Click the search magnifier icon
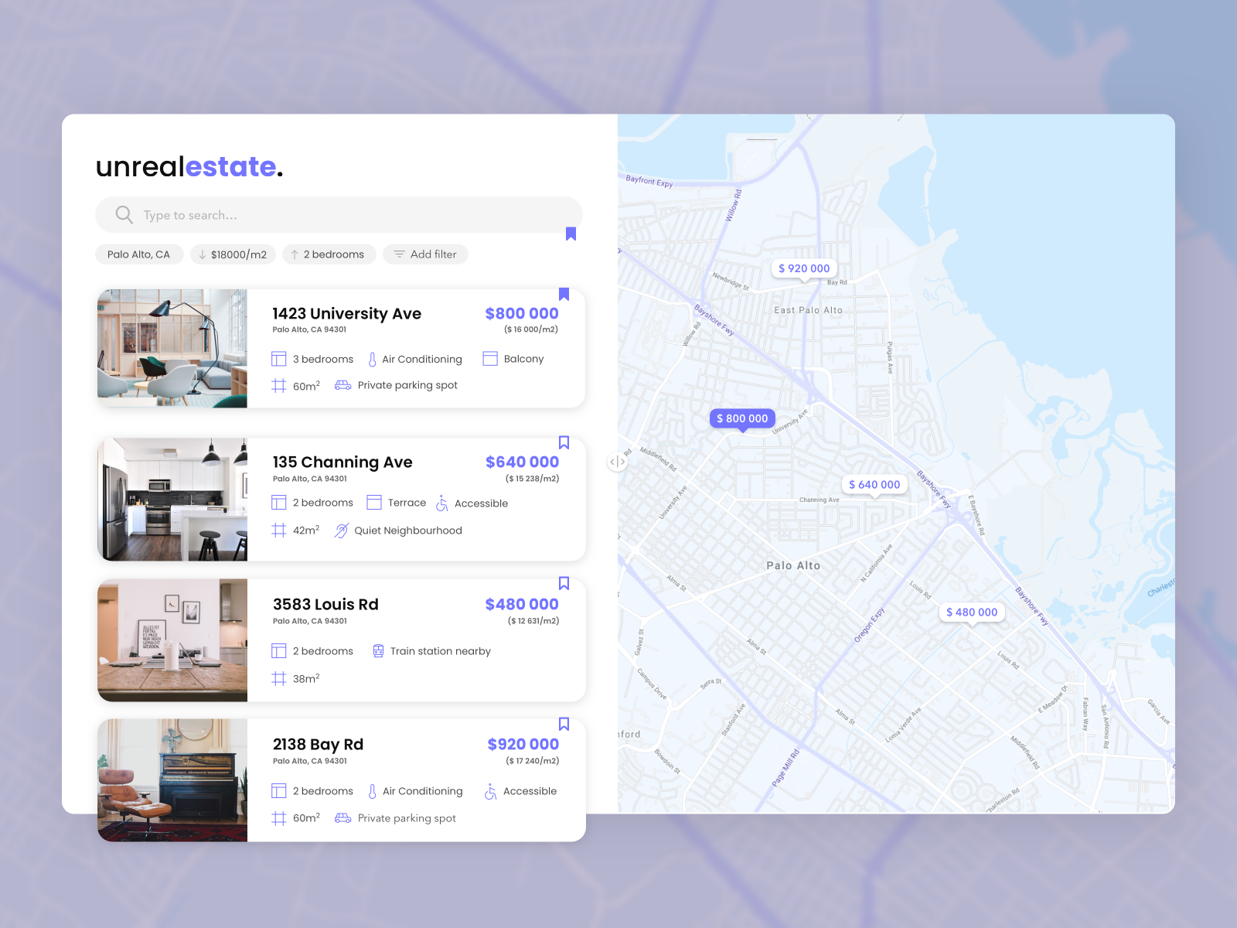The image size is (1237, 928). click(x=124, y=215)
